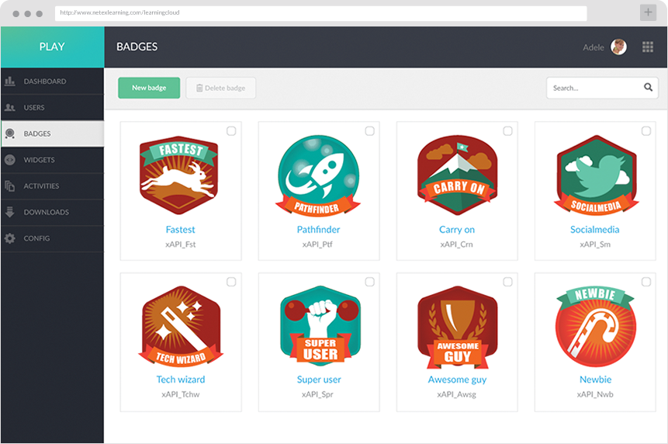Image resolution: width=668 pixels, height=444 pixels.
Task: Click Adele's profile avatar
Action: (618, 47)
